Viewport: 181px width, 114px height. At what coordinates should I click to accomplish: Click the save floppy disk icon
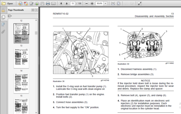[x=42, y=4]
